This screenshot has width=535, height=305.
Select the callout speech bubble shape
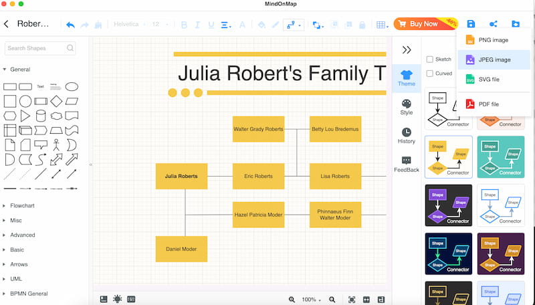41,145
